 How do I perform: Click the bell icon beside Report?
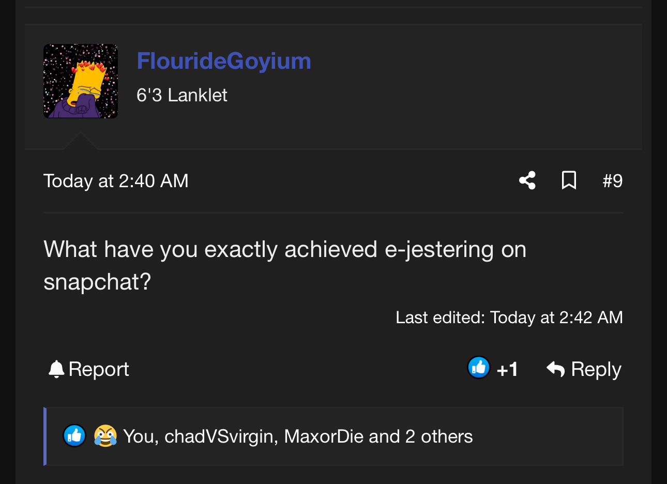[56, 369]
